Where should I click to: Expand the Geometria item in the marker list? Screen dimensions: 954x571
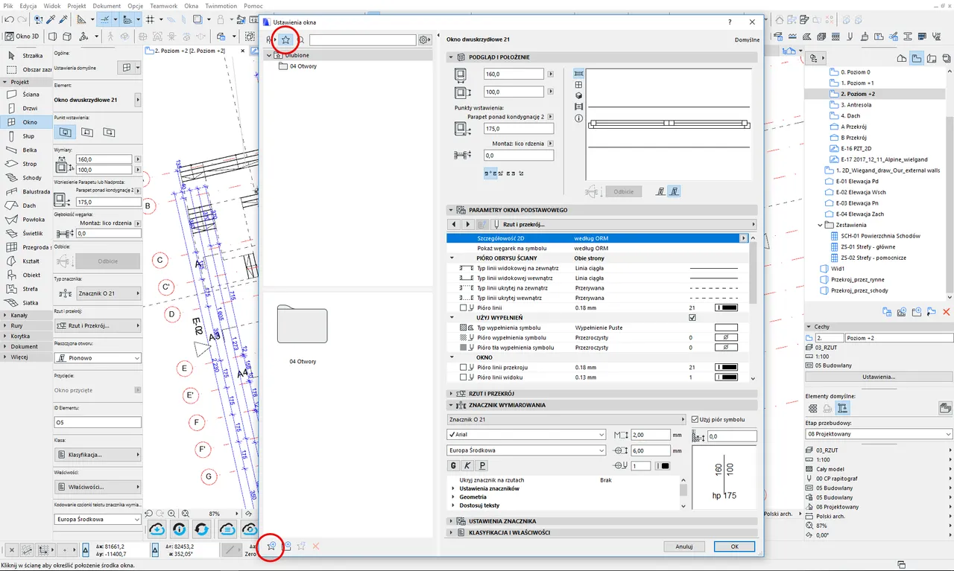pos(453,497)
